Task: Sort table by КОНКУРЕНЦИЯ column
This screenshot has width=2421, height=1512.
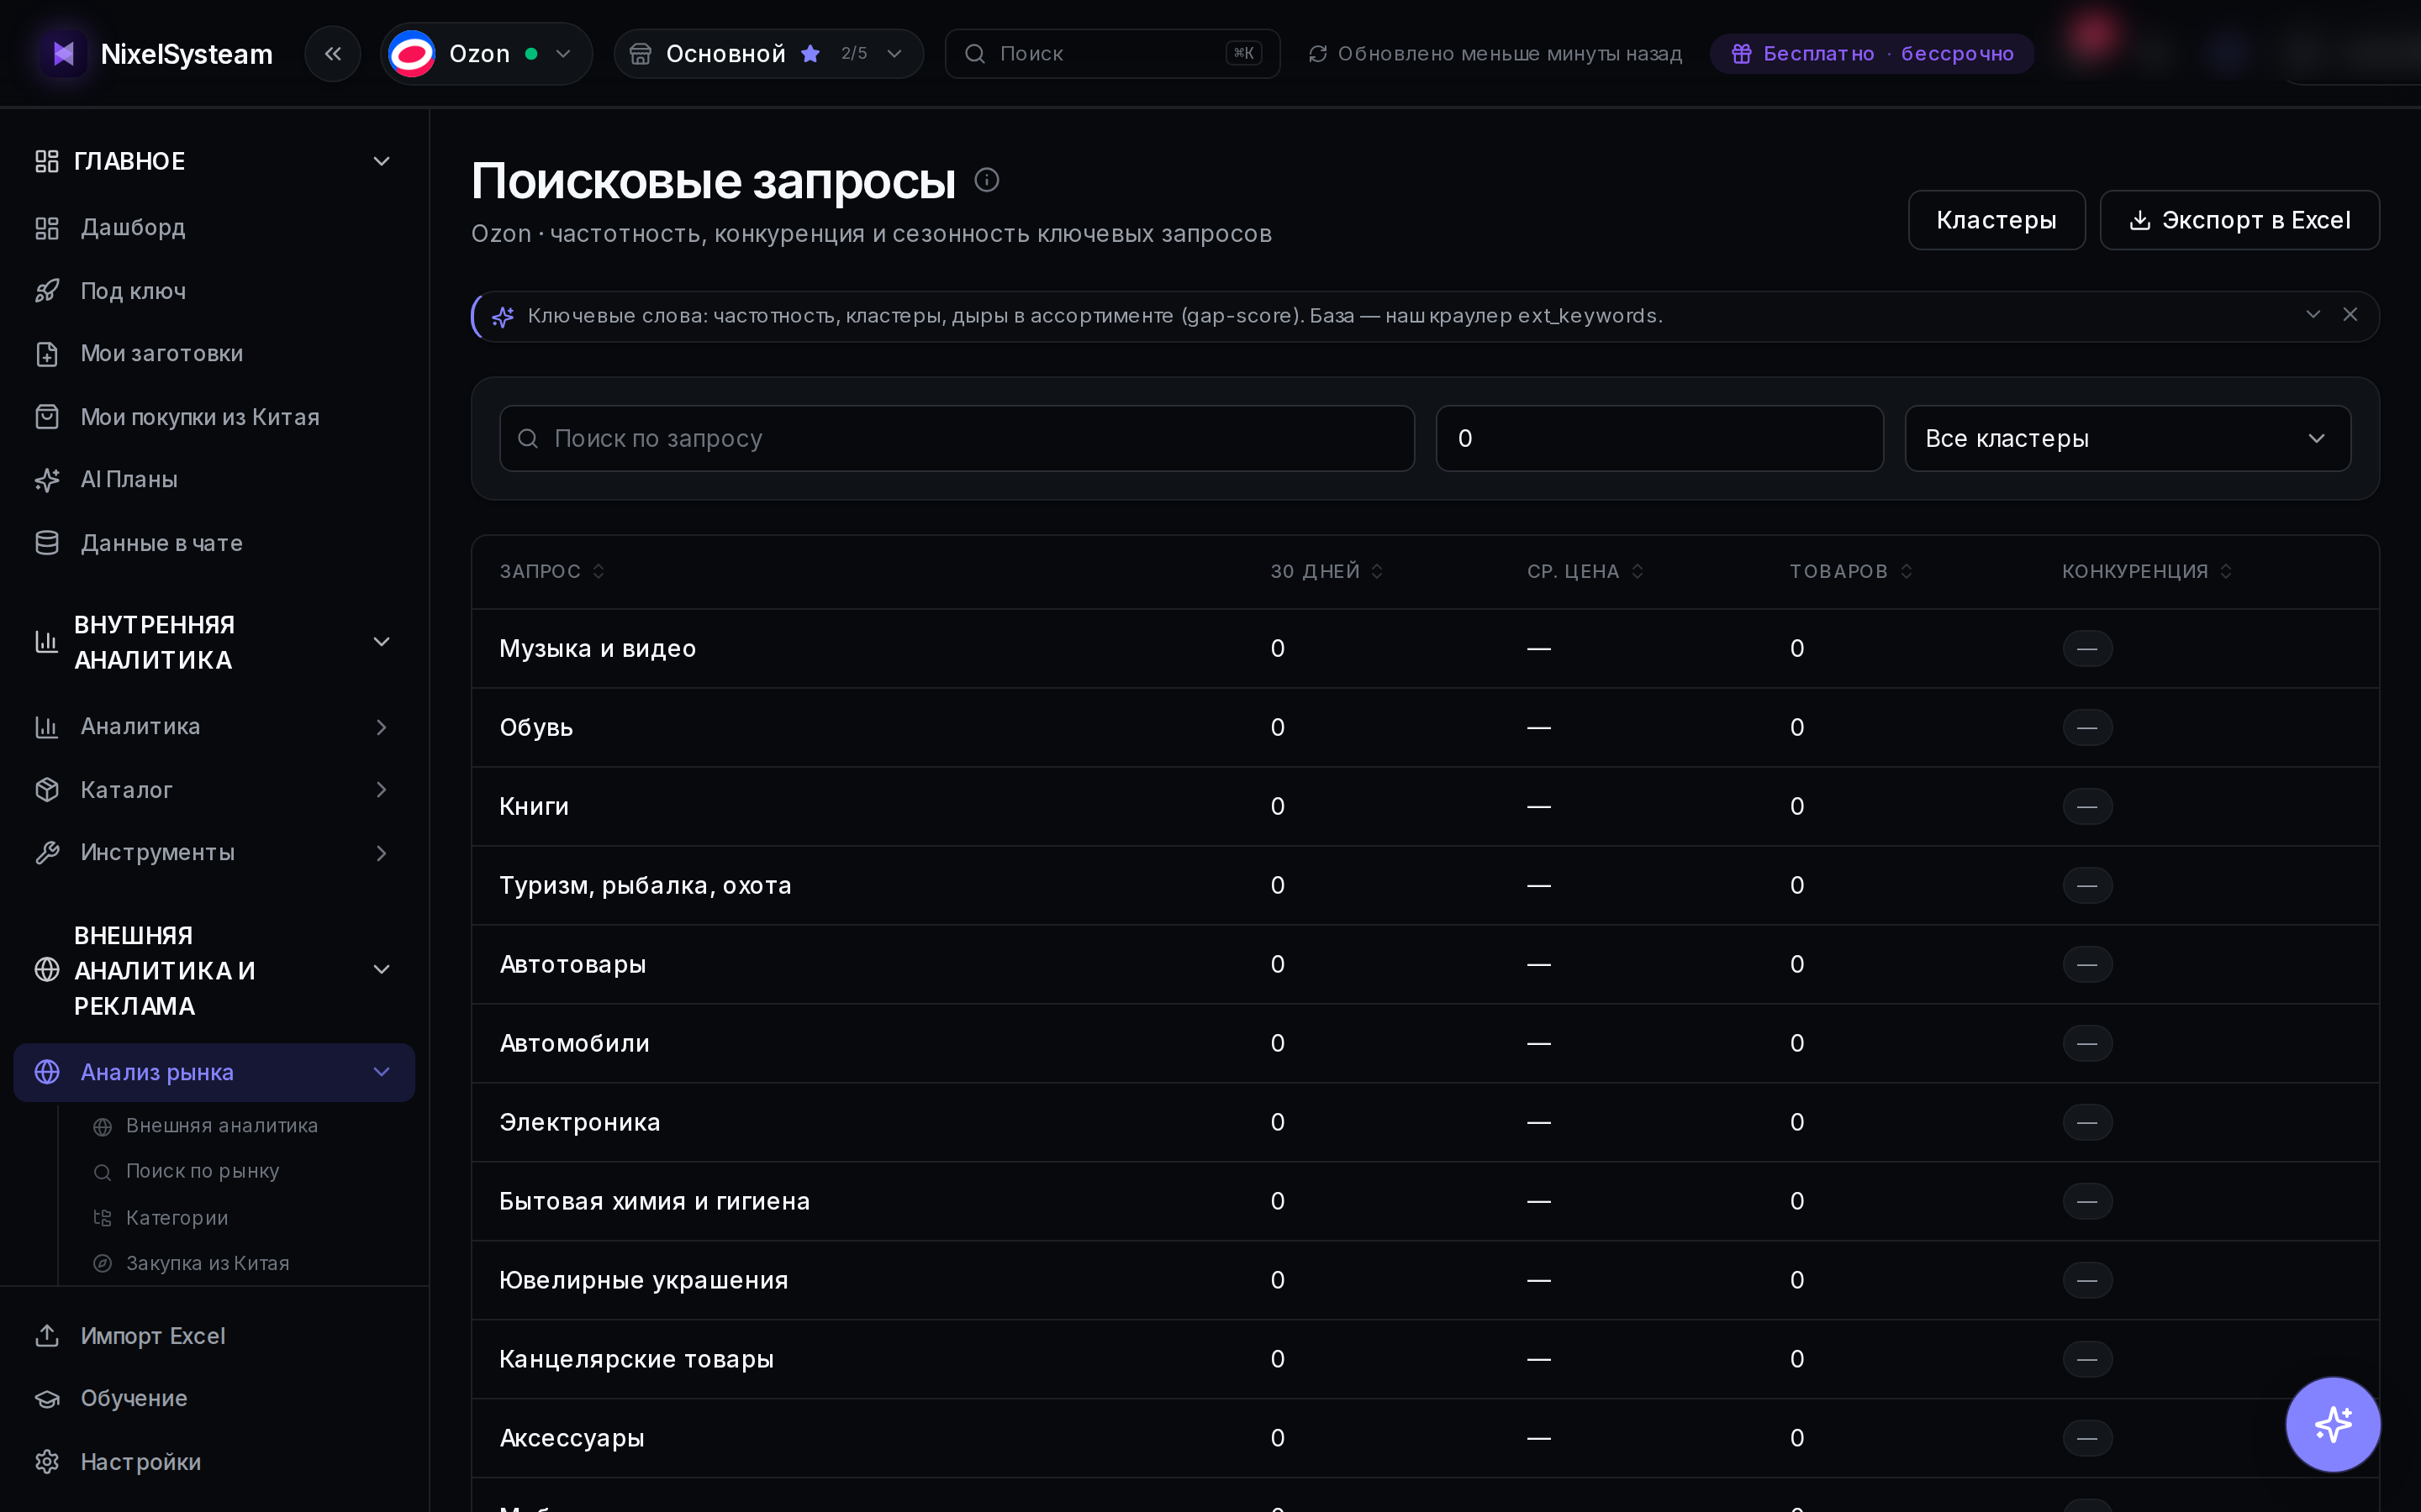Action: coord(2147,571)
